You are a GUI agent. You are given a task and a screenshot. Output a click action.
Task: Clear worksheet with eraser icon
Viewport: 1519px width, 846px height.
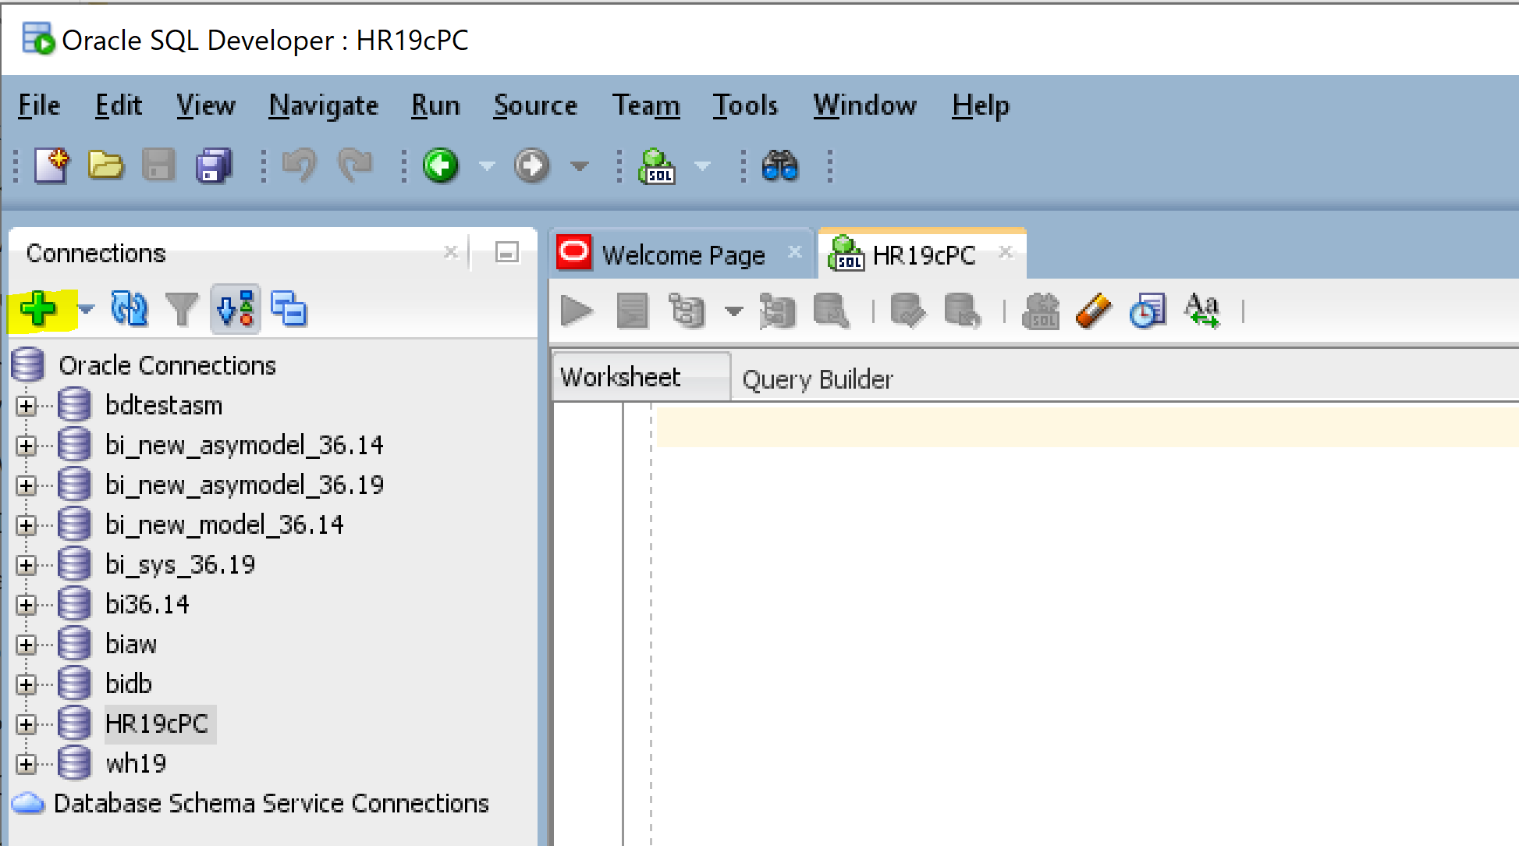1093,311
